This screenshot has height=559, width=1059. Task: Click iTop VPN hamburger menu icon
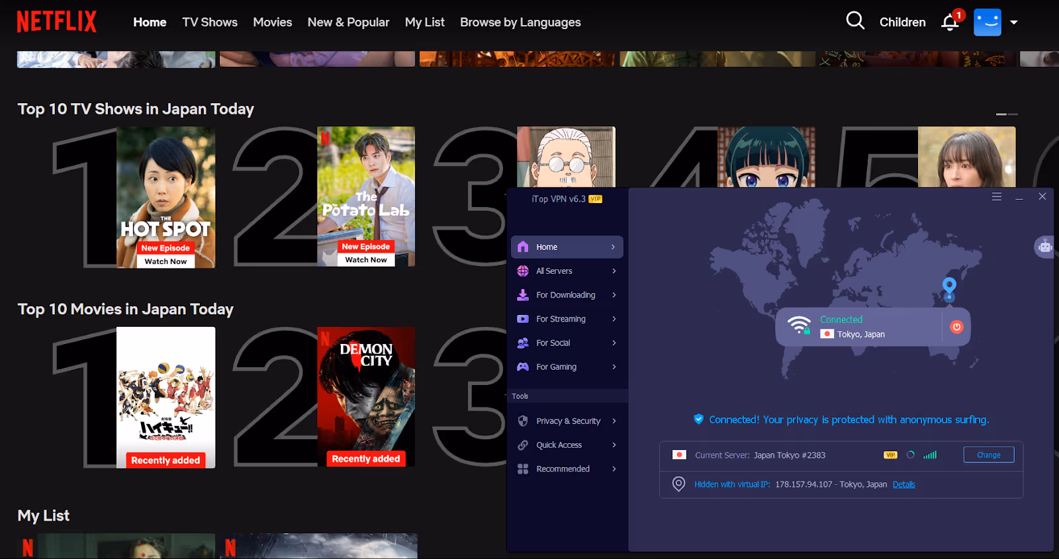point(996,196)
